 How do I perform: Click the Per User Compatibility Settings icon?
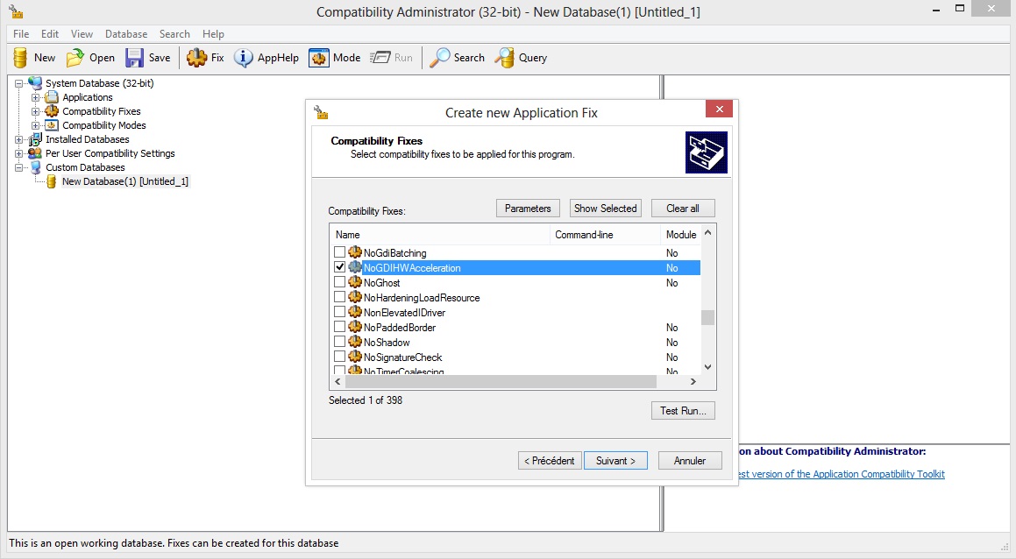35,153
